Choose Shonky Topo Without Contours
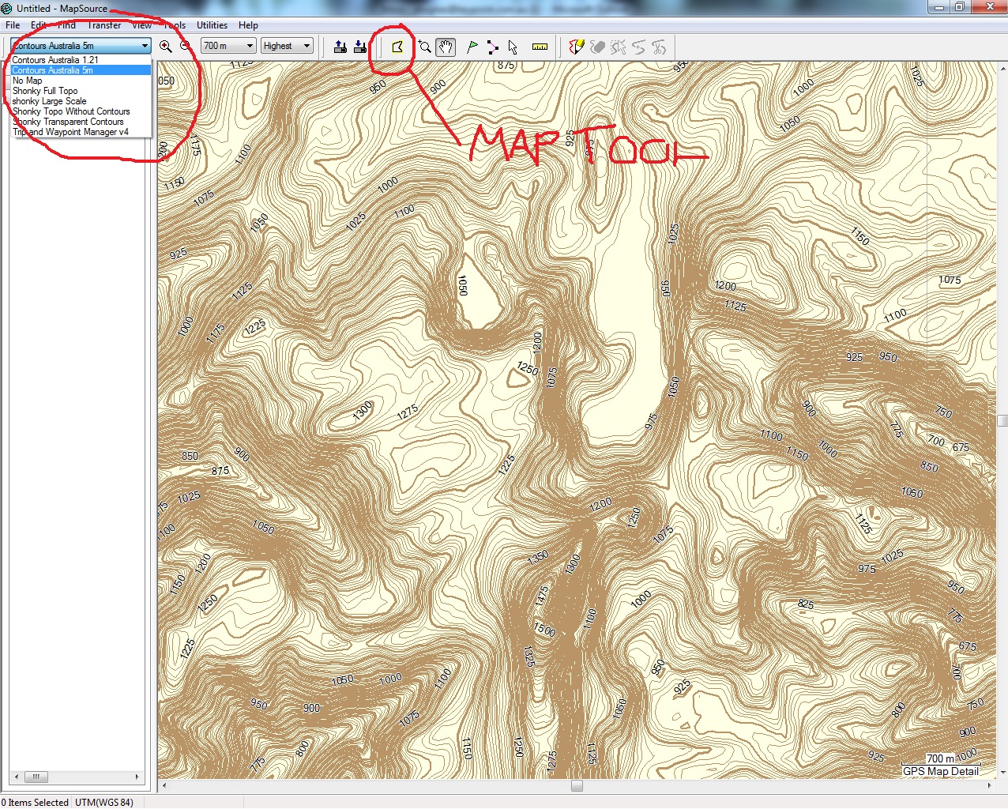This screenshot has width=1008, height=809. [80, 111]
